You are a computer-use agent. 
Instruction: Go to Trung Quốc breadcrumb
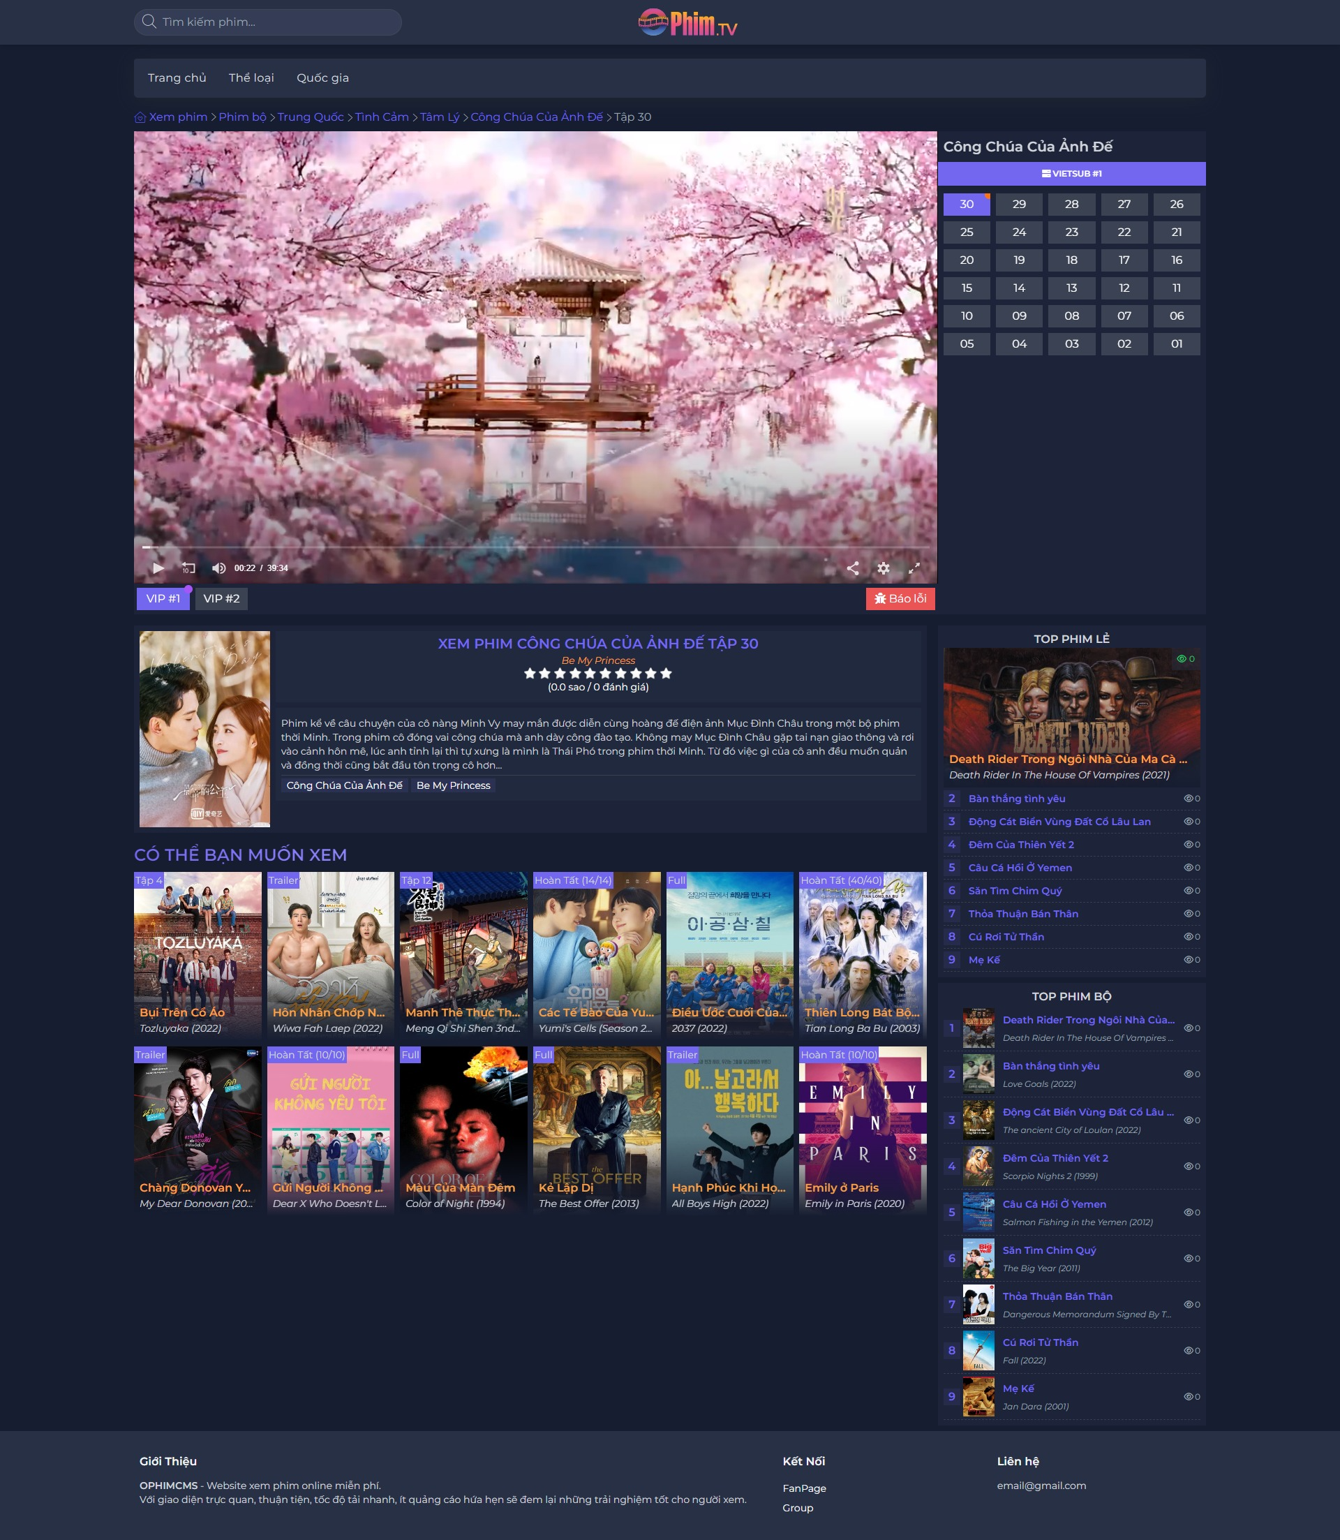tap(311, 117)
